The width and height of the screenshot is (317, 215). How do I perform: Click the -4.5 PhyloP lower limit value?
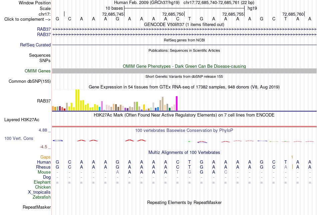pyautogui.click(x=43, y=147)
